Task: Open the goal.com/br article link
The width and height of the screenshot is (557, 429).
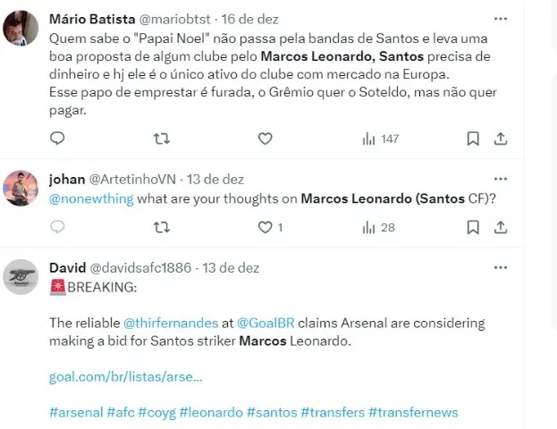Action: (x=125, y=377)
